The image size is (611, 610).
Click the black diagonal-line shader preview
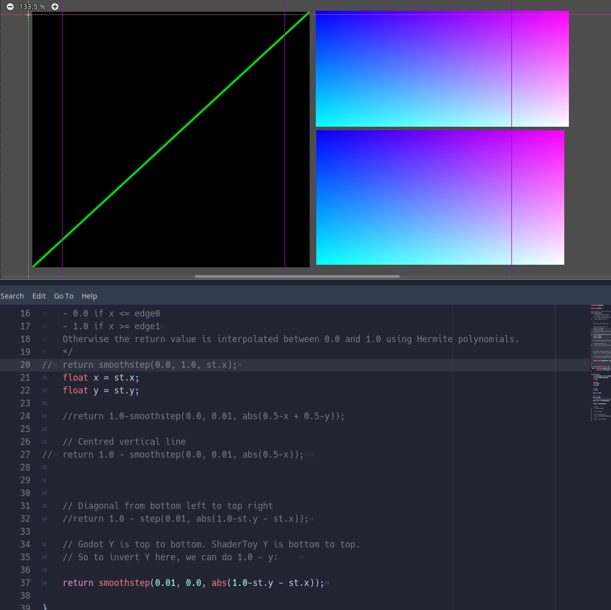[171, 139]
